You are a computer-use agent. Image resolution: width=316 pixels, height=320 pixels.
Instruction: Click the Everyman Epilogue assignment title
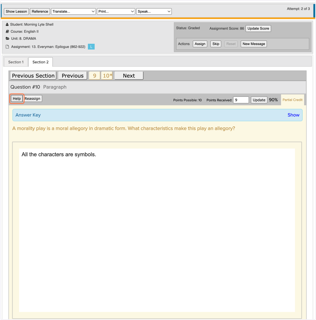point(48,47)
